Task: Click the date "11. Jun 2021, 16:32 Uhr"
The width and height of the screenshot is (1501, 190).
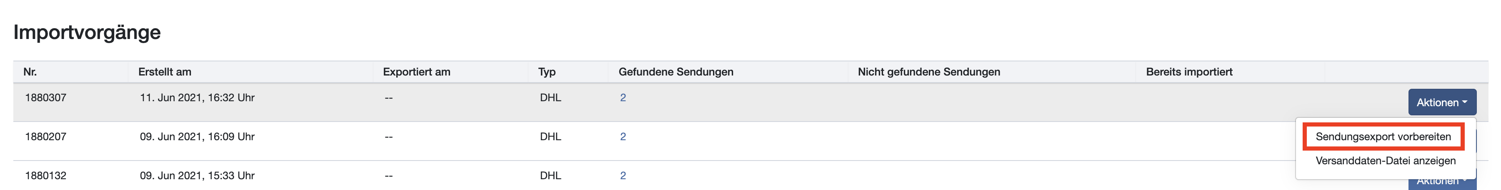Action: tap(197, 98)
